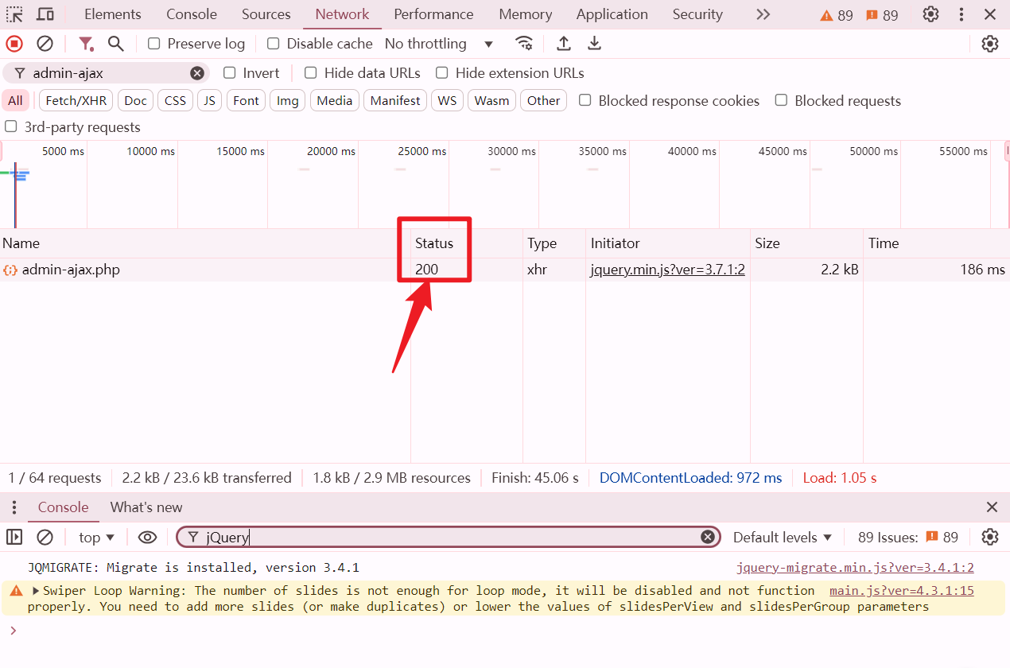Toggle the device toolbar

[43, 14]
